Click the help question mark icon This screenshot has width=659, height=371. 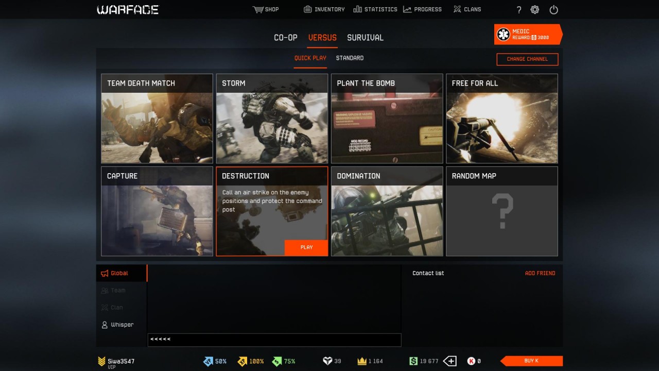pos(519,10)
